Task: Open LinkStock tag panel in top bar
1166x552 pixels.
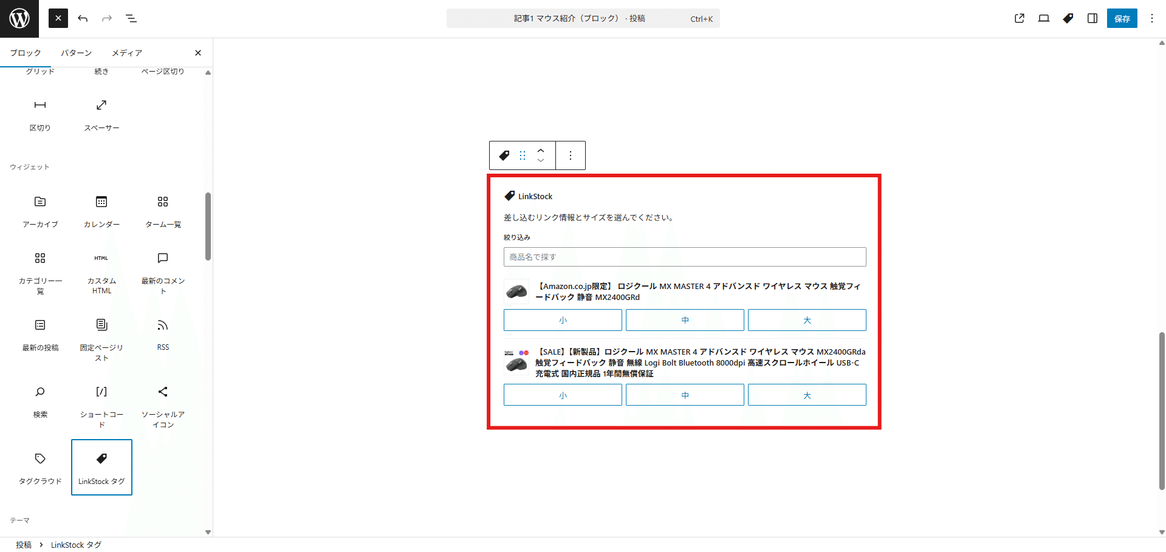Action: coord(1068,18)
